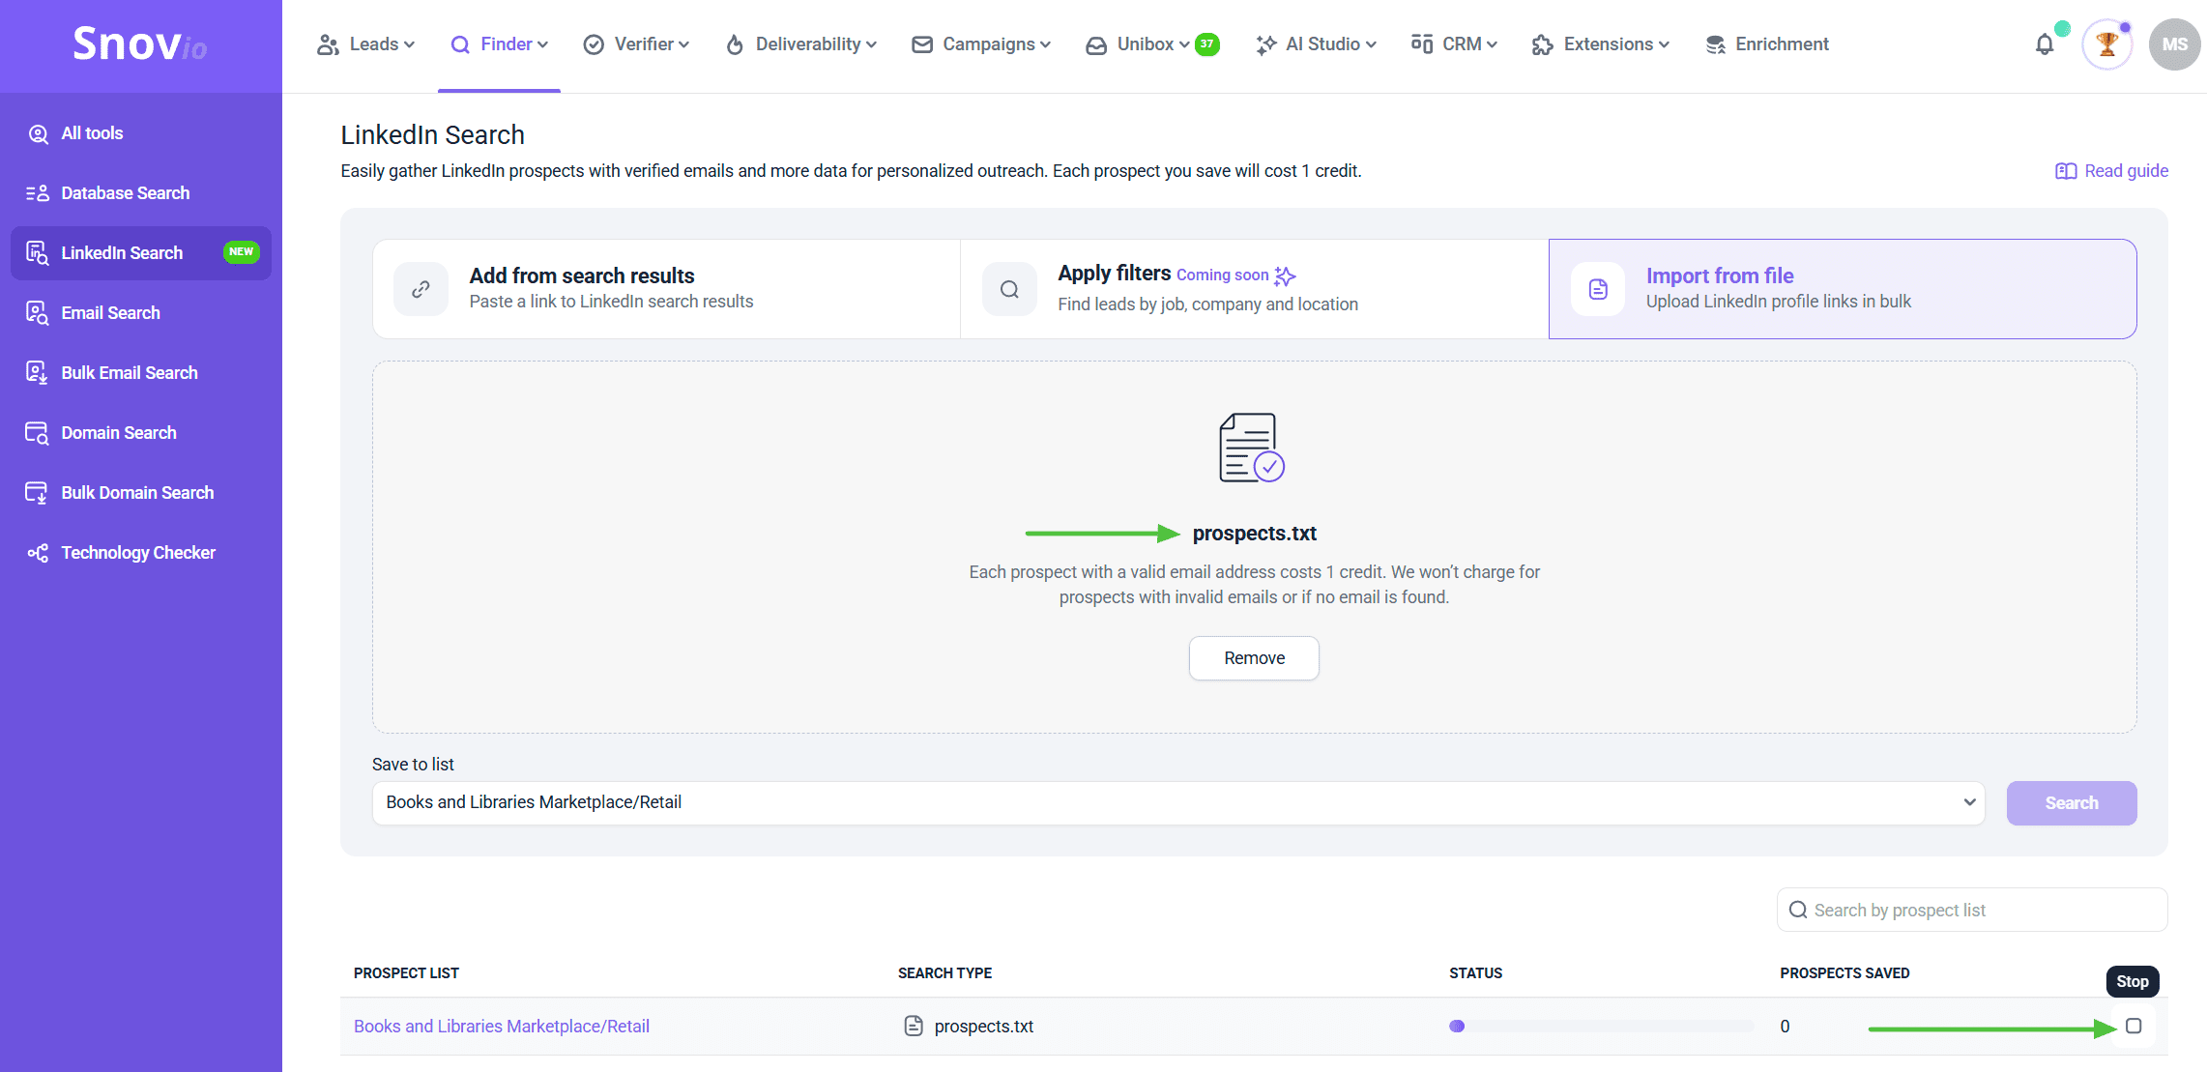
Task: Open the trophy achievements icon
Action: click(2106, 44)
